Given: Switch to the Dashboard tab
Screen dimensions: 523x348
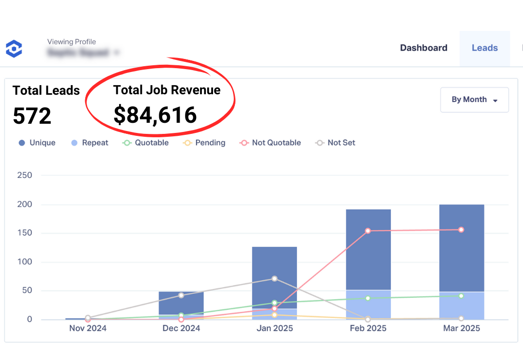Looking at the screenshot, I should point(424,48).
